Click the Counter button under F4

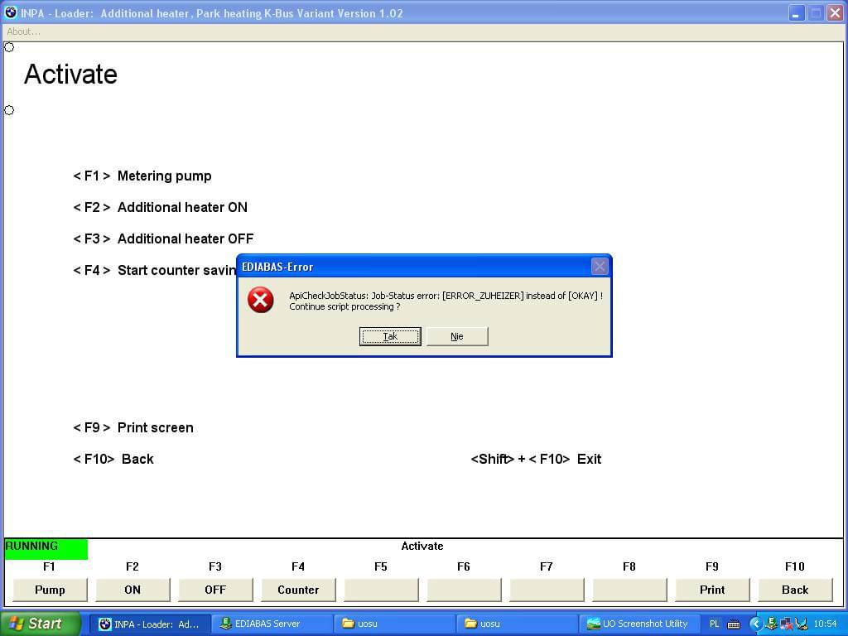[x=298, y=590]
